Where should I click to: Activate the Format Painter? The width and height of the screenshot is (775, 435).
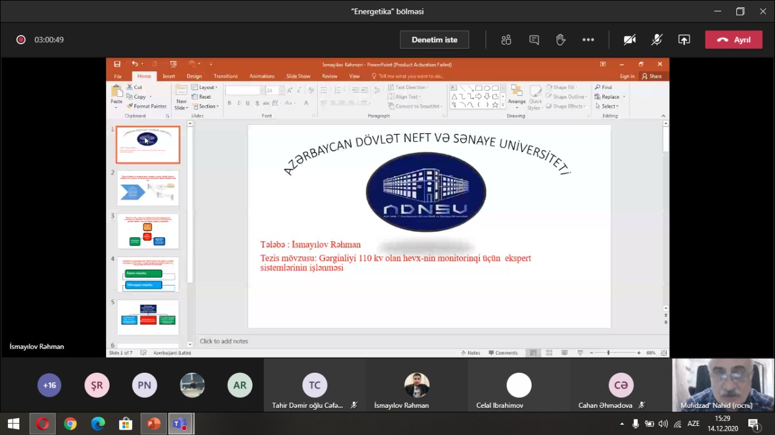(147, 106)
